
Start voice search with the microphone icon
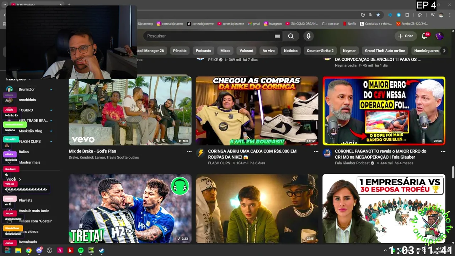[309, 36]
